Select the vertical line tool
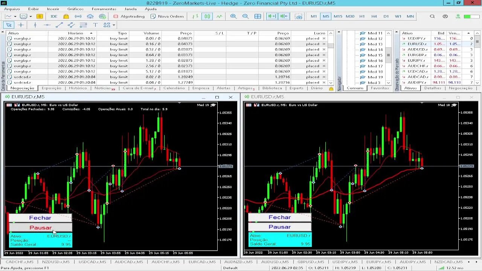Image resolution: width=482 pixels, height=271 pixels. 35,25
